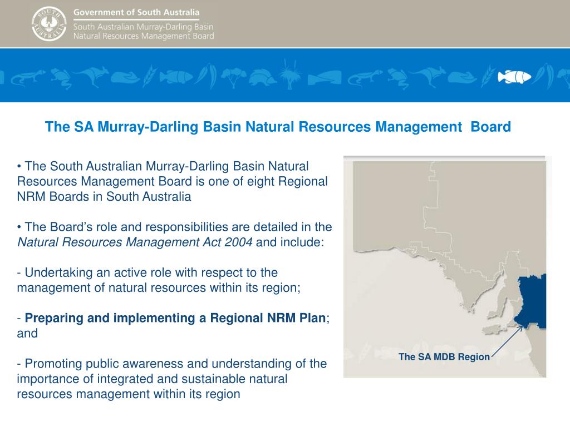Click the slide title 'The SA Murray-Darling Basin Natural Resources Management Board'
The width and height of the screenshot is (570, 427).
click(x=278, y=127)
